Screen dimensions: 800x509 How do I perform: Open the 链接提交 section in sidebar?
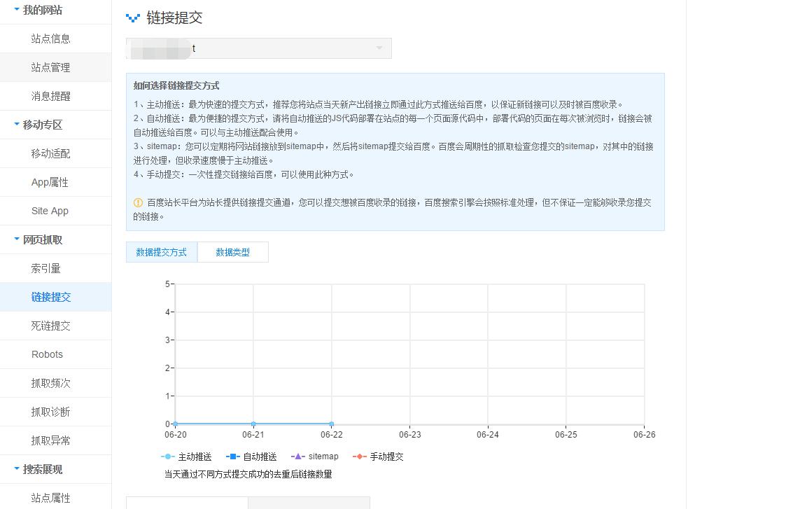50,297
